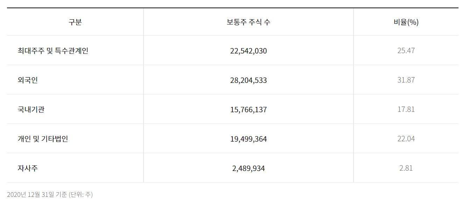Click the 2020년 12월 31일 기준 footnote
The image size is (462, 200).
coord(37,194)
